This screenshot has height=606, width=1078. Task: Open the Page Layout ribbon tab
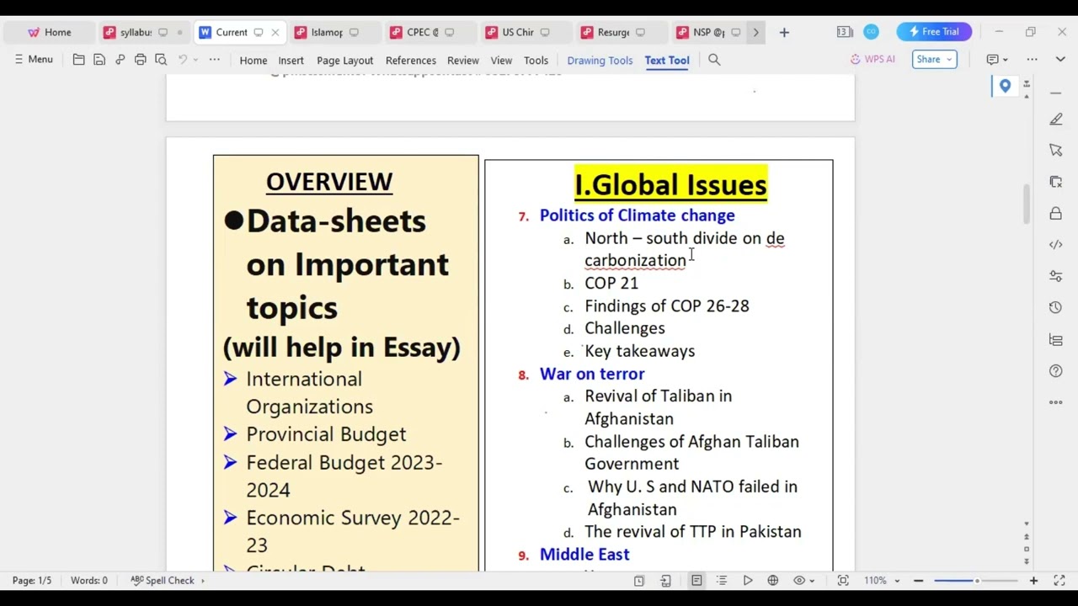344,61
